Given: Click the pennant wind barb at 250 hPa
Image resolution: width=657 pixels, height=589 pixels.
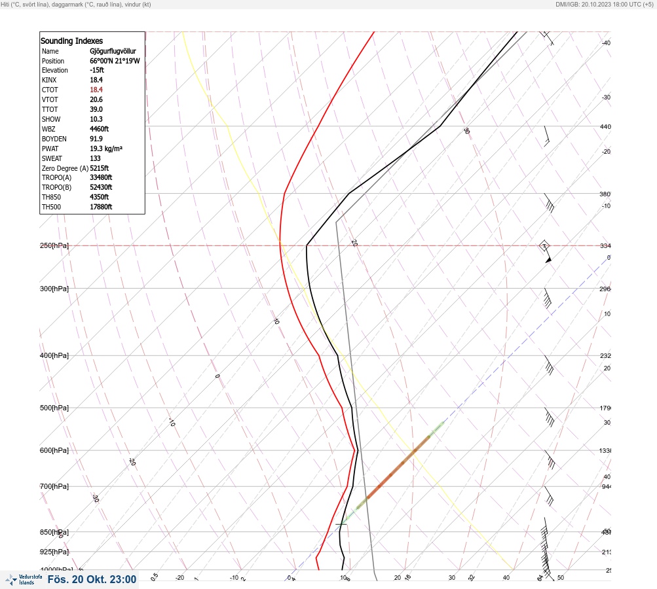Looking at the screenshot, I should [546, 252].
